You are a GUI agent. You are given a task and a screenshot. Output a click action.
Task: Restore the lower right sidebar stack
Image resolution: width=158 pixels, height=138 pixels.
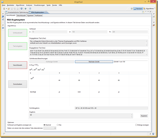(x=154, y=22)
